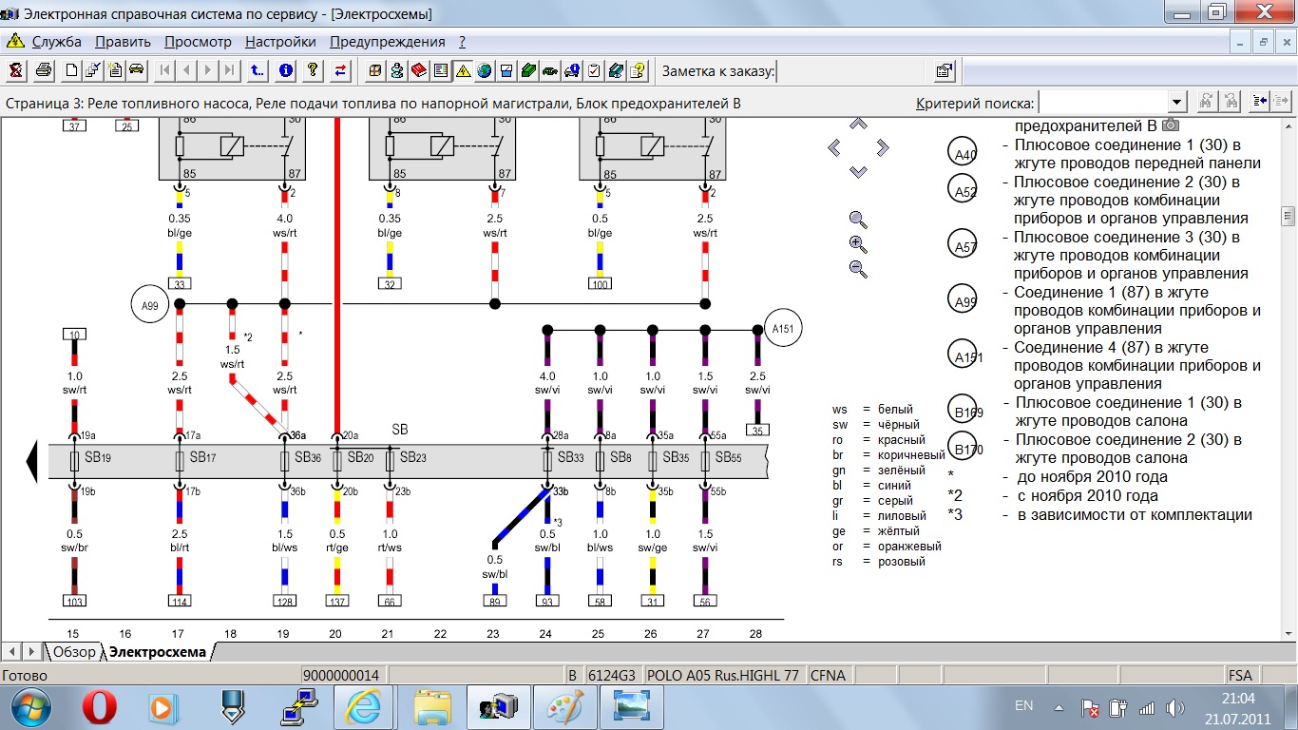Toggle the yellow warning triangle toolbar button
1298x730 pixels.
[x=463, y=70]
